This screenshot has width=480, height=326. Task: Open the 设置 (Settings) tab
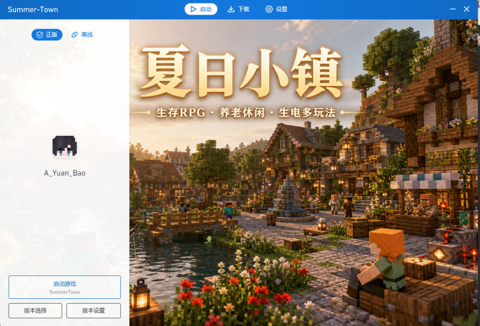[x=277, y=9]
